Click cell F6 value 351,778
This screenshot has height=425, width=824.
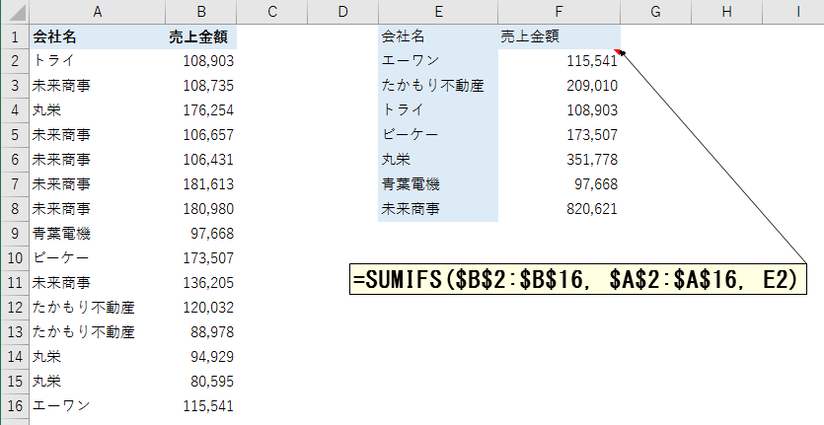(559, 160)
